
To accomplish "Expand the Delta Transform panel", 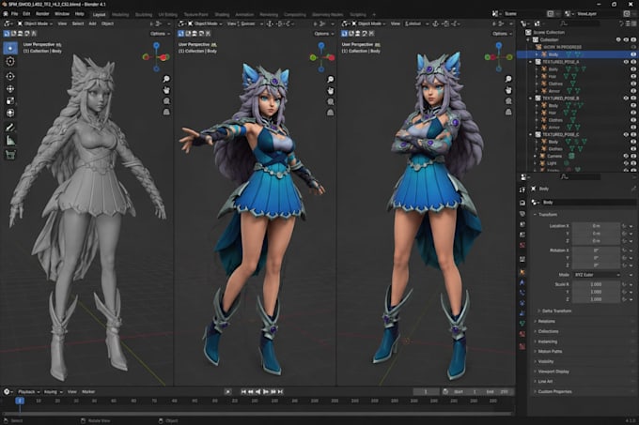I will point(556,311).
